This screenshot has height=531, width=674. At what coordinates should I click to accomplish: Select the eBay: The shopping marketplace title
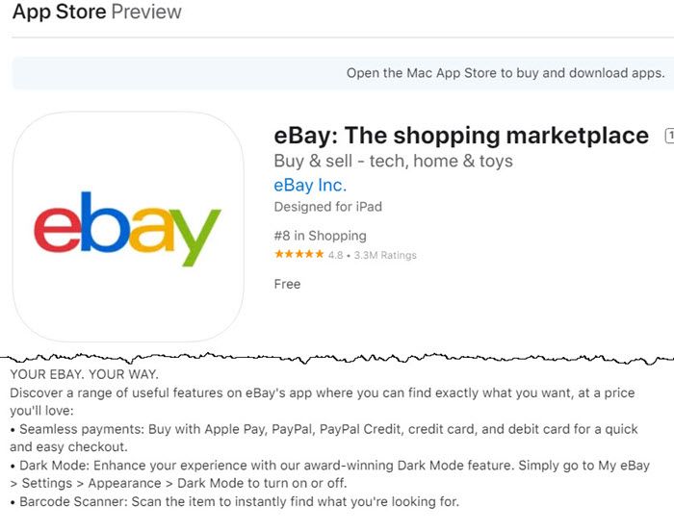(461, 136)
